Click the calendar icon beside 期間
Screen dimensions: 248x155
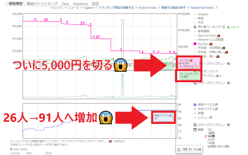(195, 130)
